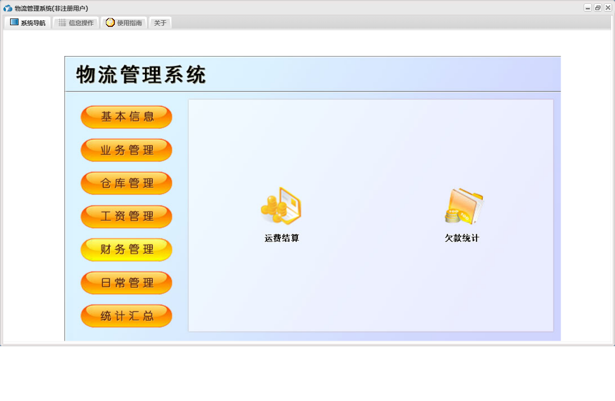Viewport: 615px width, 401px height.
Task: Show the 统计汇总 module
Action: coord(127,316)
